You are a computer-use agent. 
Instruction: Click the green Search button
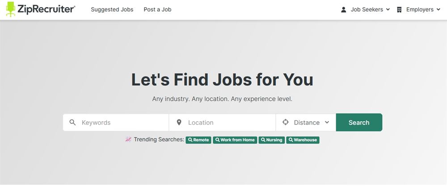(x=359, y=123)
